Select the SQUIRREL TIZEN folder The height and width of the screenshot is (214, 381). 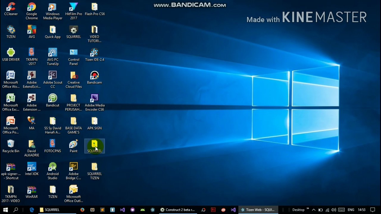pos(95,171)
